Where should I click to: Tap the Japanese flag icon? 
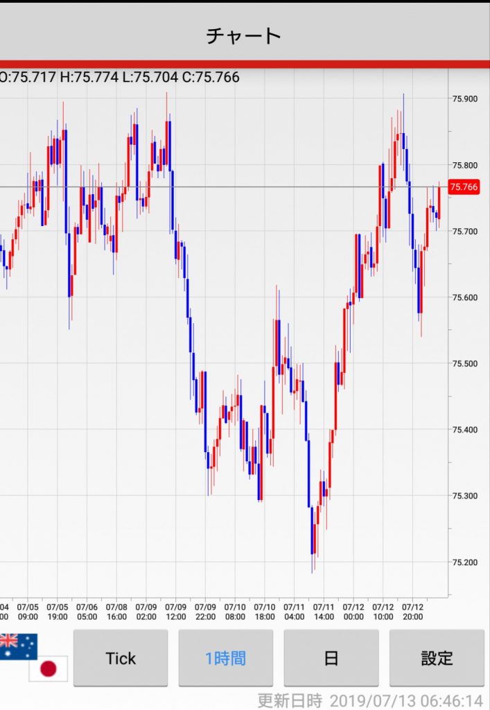48,668
